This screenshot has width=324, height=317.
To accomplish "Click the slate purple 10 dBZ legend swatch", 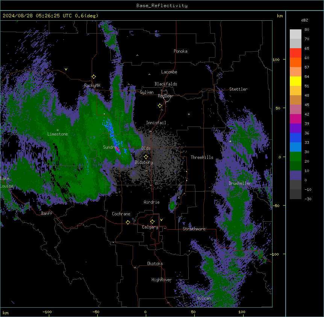I will (x=295, y=175).
